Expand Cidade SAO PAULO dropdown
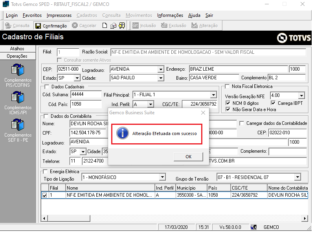The width and height of the screenshot is (312, 232). click(161, 78)
